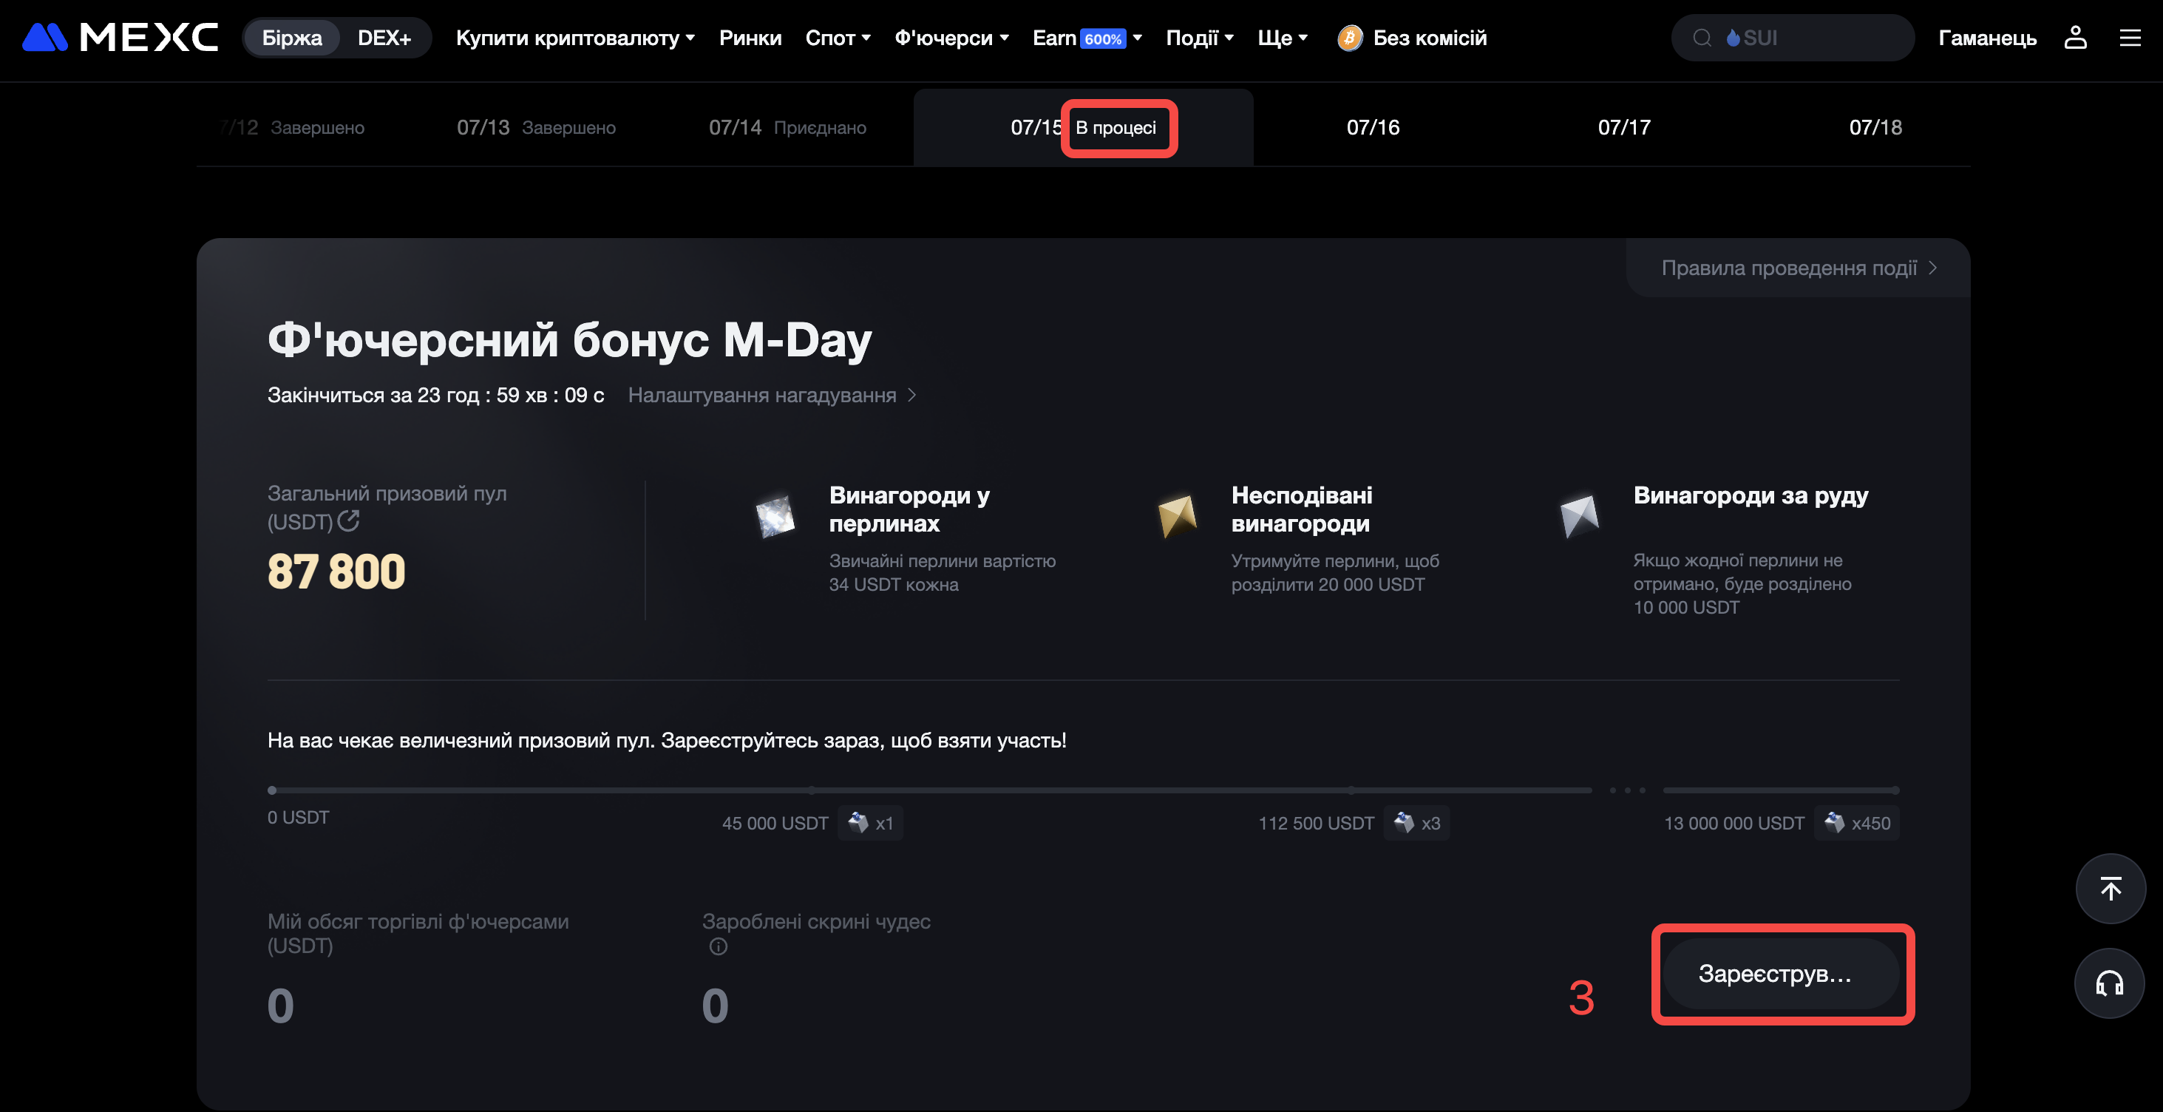This screenshot has height=1112, width=2163.
Task: Select the 07/13 Завершено date tab
Action: tap(536, 128)
